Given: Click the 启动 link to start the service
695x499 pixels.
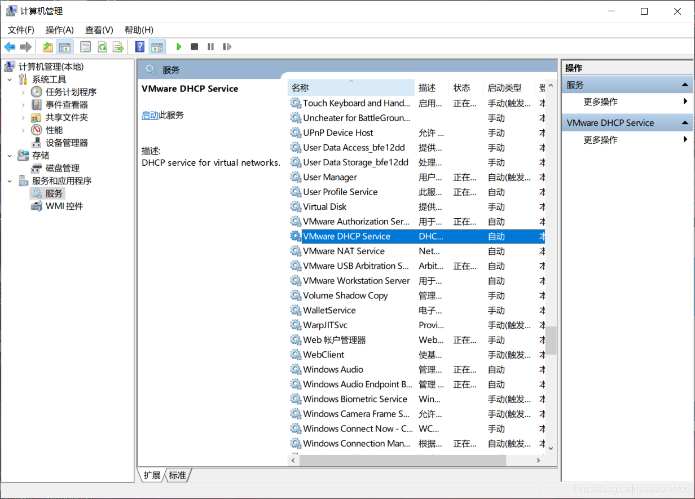Looking at the screenshot, I should coord(150,115).
